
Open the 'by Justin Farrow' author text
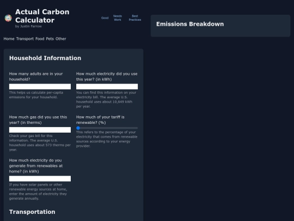coord(28,26)
